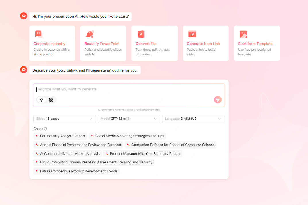The width and height of the screenshot is (308, 205).
Task: Click the Convert File icon
Action: pos(141,34)
